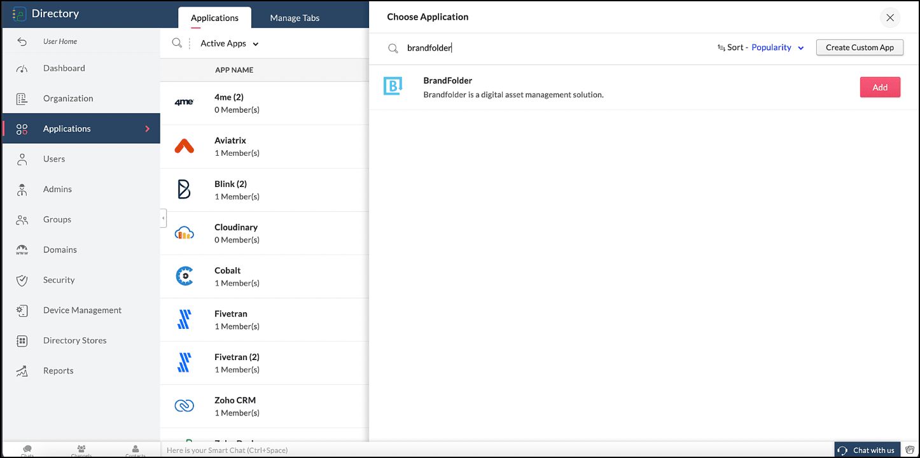Viewport: 920px width, 458px height.
Task: Expand the Applications submenu arrow in sidebar
Action: click(148, 129)
